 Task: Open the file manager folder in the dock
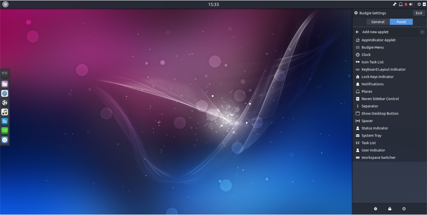[5, 84]
